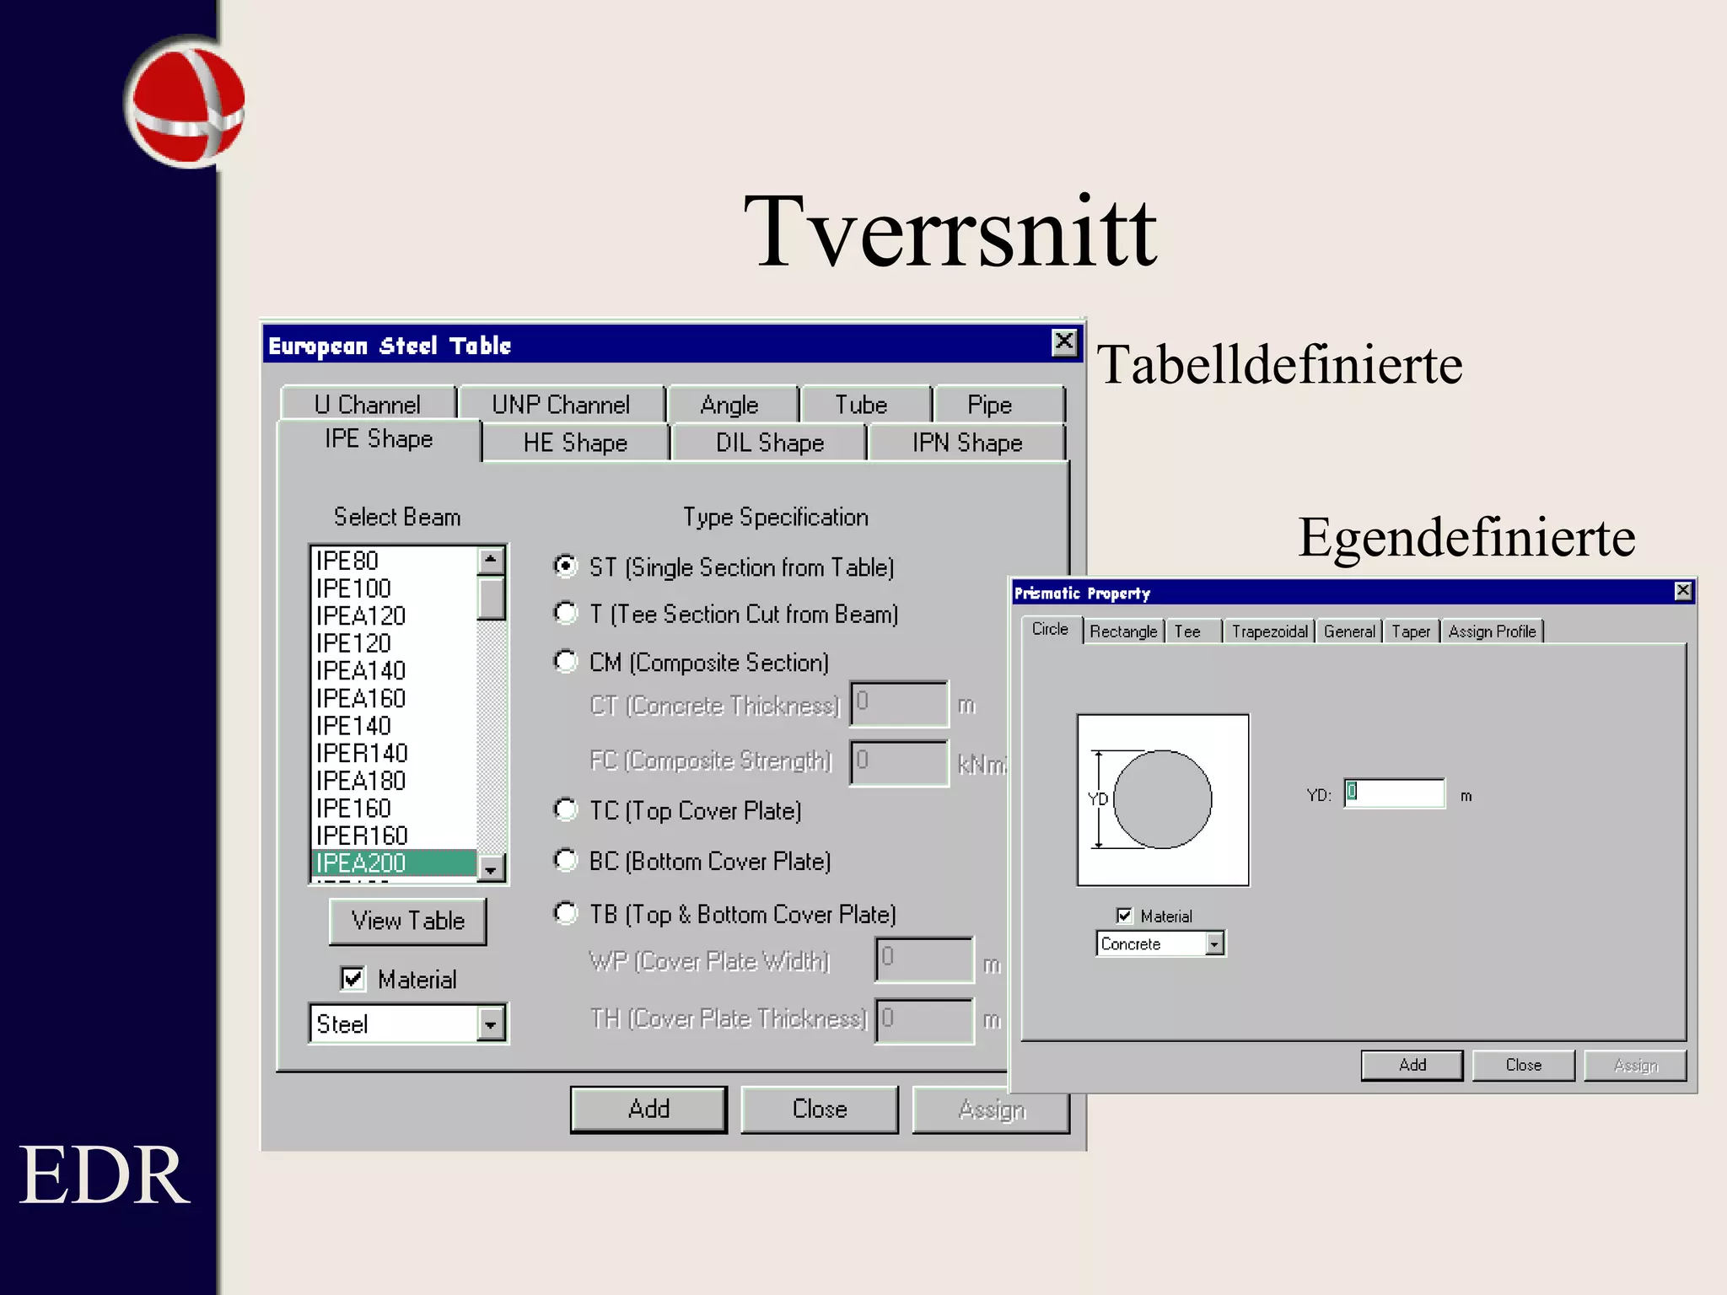Viewport: 1727px width, 1295px height.
Task: Click the beam list scrollbar thumb
Action: [490, 598]
